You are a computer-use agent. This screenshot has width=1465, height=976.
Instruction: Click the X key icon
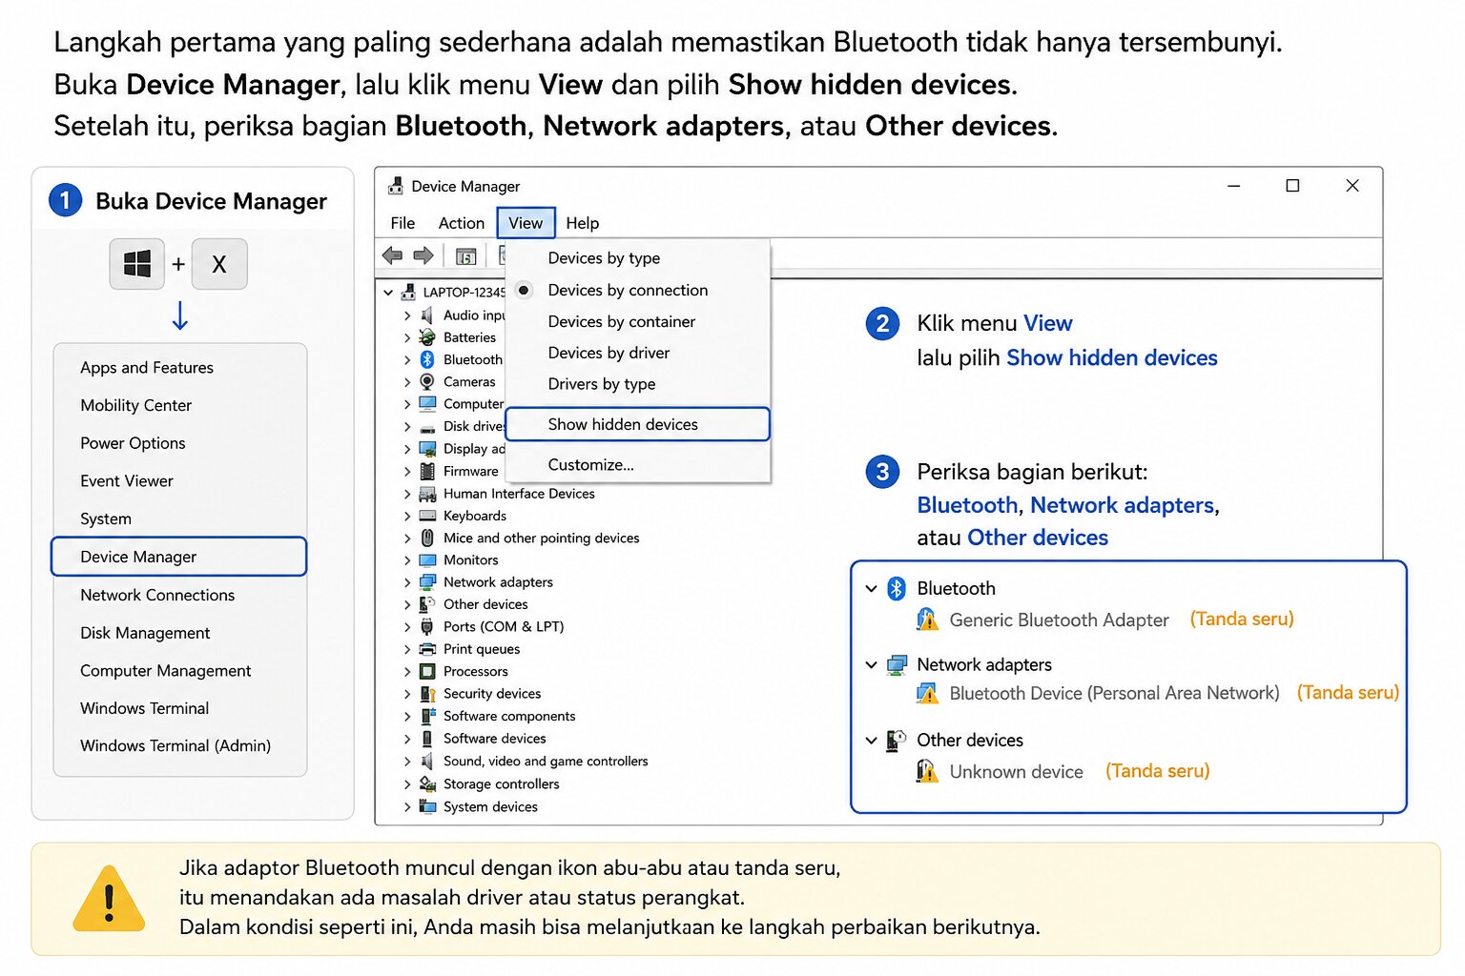(219, 264)
